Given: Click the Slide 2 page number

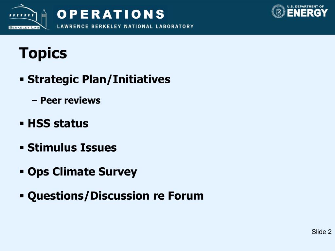Looking at the screenshot, I should pyautogui.click(x=322, y=232).
